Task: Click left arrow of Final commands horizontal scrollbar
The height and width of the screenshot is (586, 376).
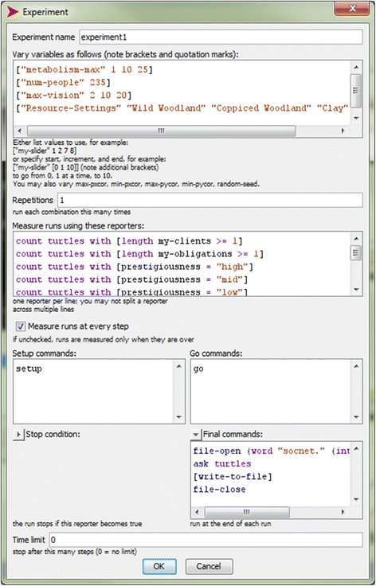Action: click(x=197, y=512)
